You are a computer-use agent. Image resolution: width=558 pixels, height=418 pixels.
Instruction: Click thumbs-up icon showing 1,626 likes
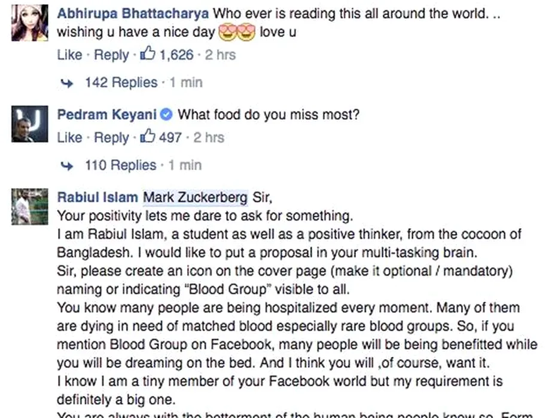pos(148,55)
